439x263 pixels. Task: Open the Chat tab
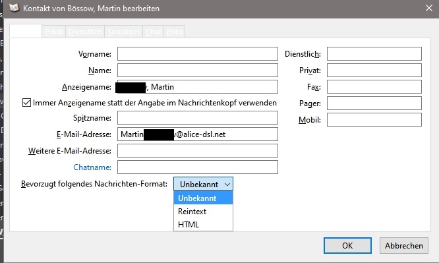154,32
